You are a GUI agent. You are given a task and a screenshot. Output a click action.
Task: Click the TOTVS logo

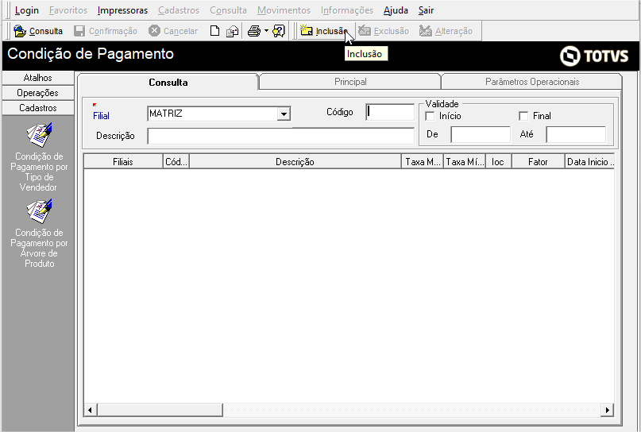(x=594, y=56)
